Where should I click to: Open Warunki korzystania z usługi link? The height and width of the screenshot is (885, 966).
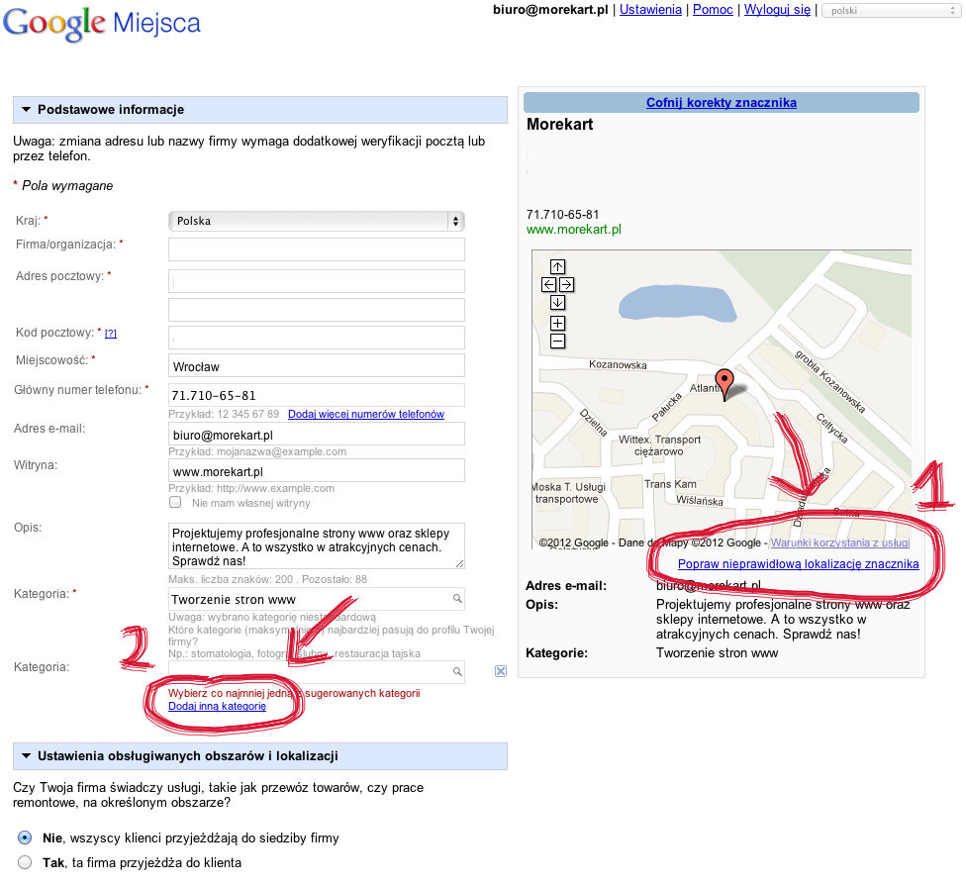click(840, 542)
